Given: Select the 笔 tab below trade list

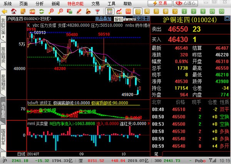Looking at the screenshot, I should pos(156,154).
